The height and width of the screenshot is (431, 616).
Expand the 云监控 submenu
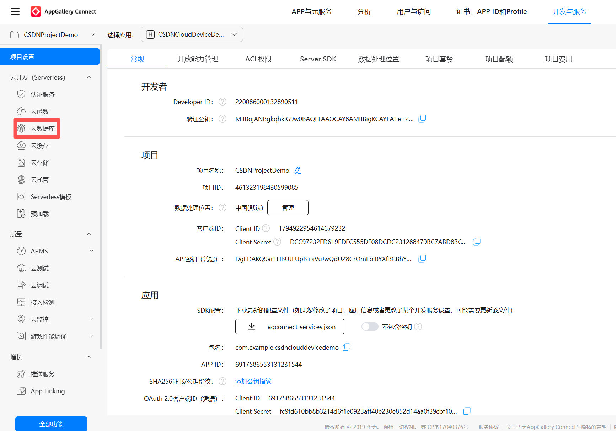coord(91,319)
